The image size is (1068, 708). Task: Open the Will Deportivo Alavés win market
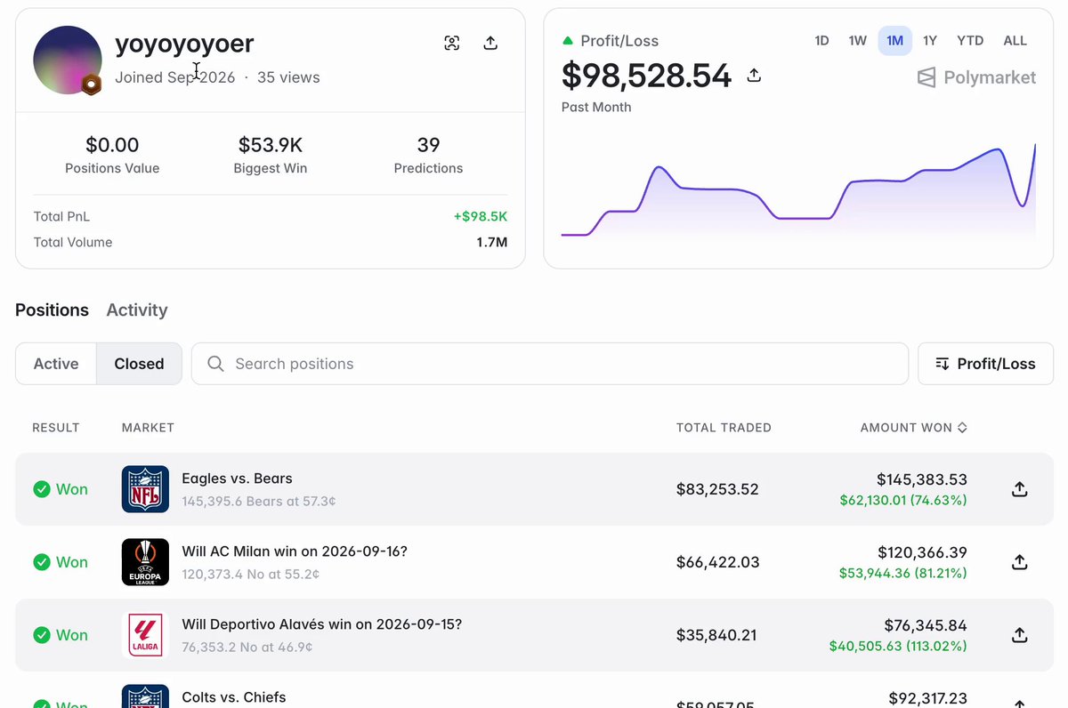point(322,624)
